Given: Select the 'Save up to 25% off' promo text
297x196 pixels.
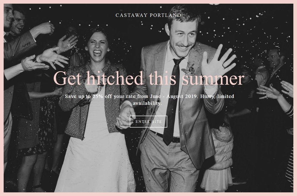Looking at the screenshot, I should [149, 100].
